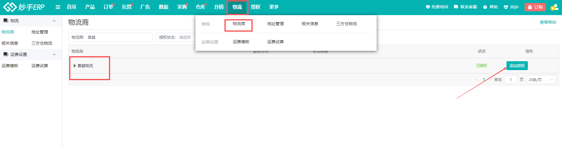This screenshot has height=147, width=562.
Task: Click the 物流商 search input field
Action: coord(119,37)
